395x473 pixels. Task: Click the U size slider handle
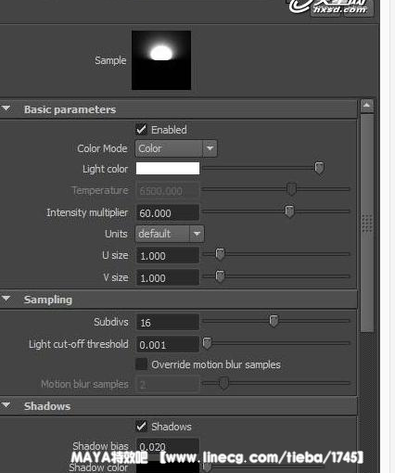click(220, 254)
